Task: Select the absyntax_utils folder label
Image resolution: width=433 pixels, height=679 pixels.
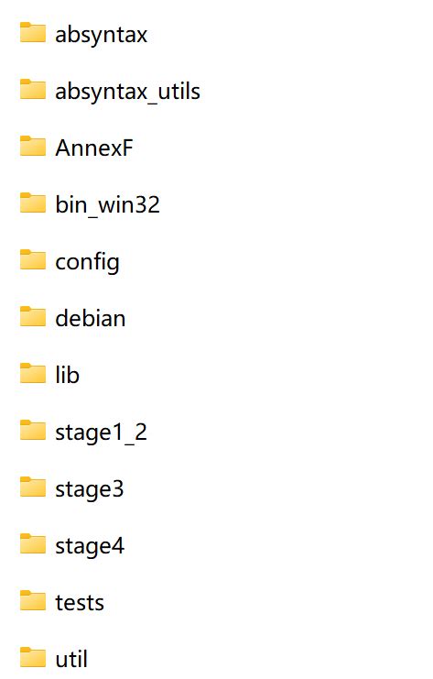Action: [127, 92]
